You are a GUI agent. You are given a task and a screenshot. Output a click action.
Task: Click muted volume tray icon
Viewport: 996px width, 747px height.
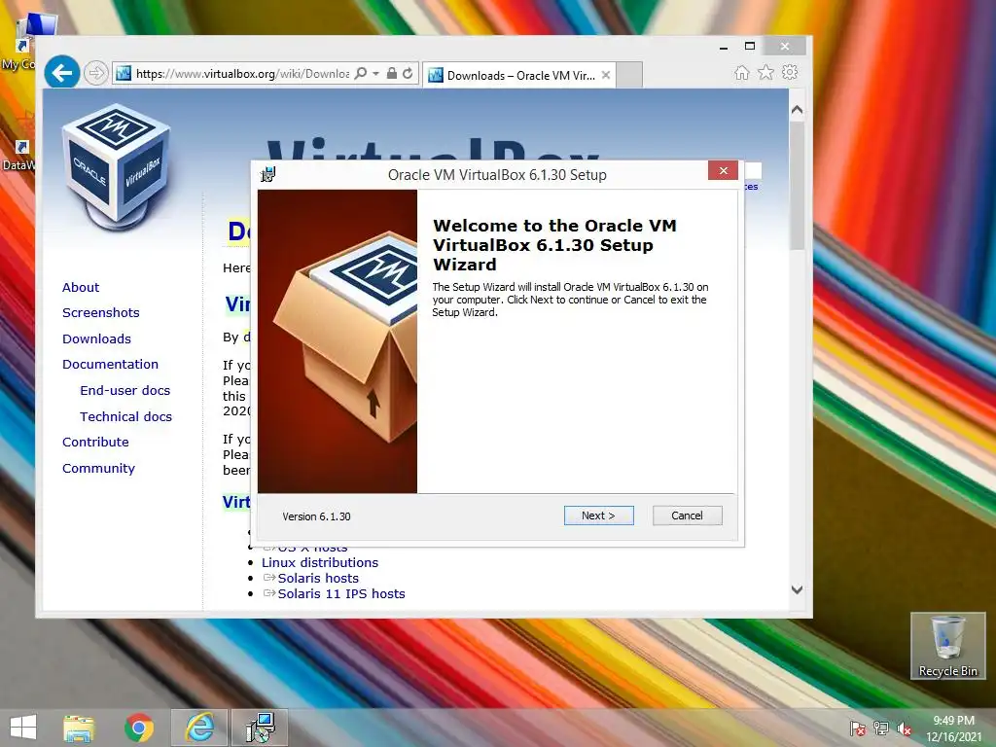[x=904, y=729]
